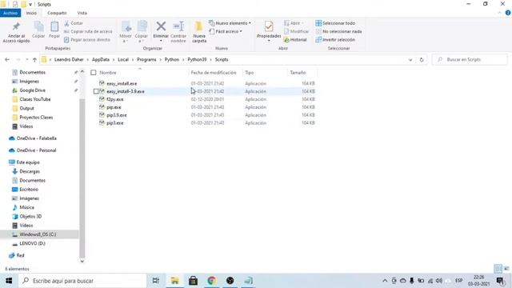The width and height of the screenshot is (512, 288).
Task: Open Google Drive in quick access
Action: [32, 90]
